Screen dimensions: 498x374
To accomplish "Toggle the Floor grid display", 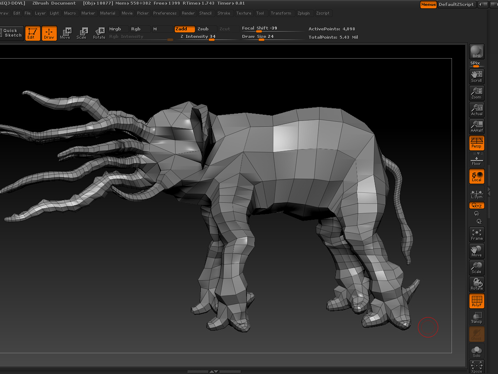I will (476, 160).
